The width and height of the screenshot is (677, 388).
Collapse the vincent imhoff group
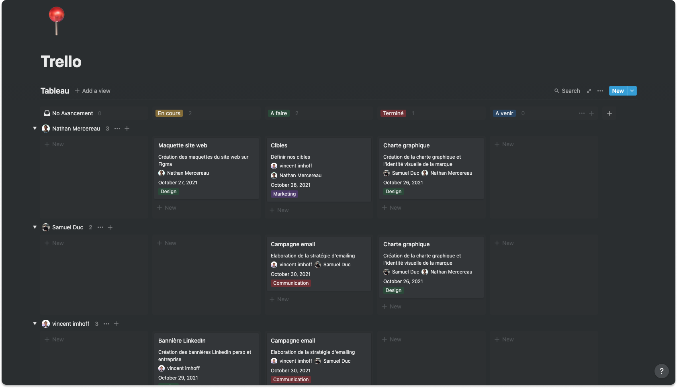[x=35, y=323]
